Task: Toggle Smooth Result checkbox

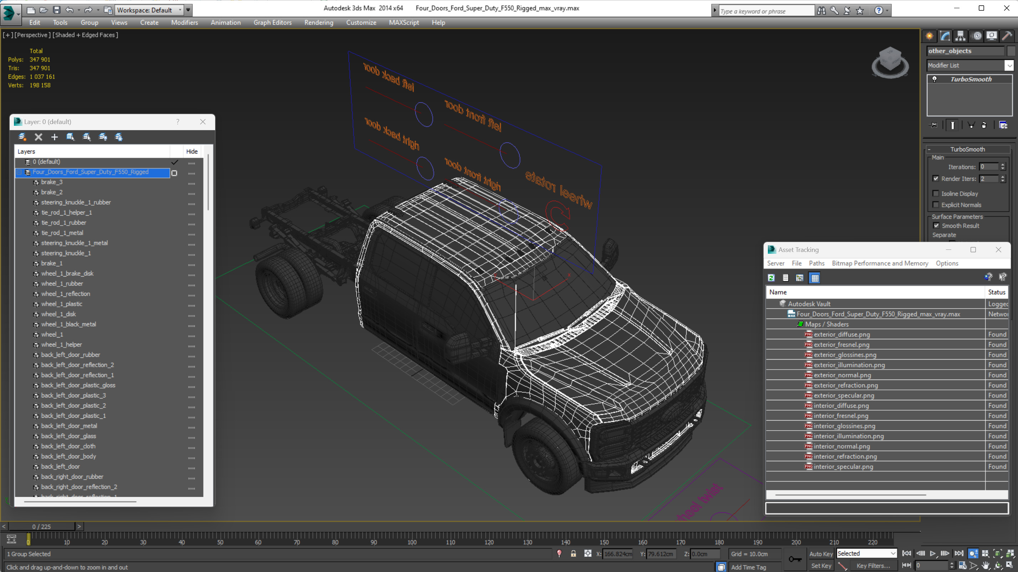Action: point(936,225)
